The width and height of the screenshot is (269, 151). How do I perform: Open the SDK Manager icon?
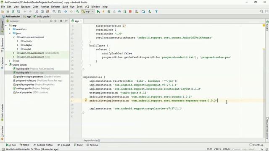tap(150, 11)
